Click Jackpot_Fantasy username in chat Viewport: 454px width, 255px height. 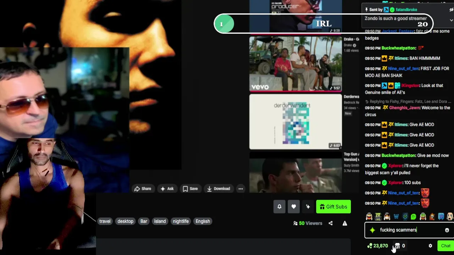coord(398,31)
